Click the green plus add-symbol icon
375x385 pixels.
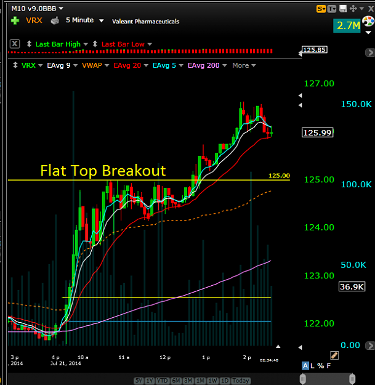click(x=15, y=20)
